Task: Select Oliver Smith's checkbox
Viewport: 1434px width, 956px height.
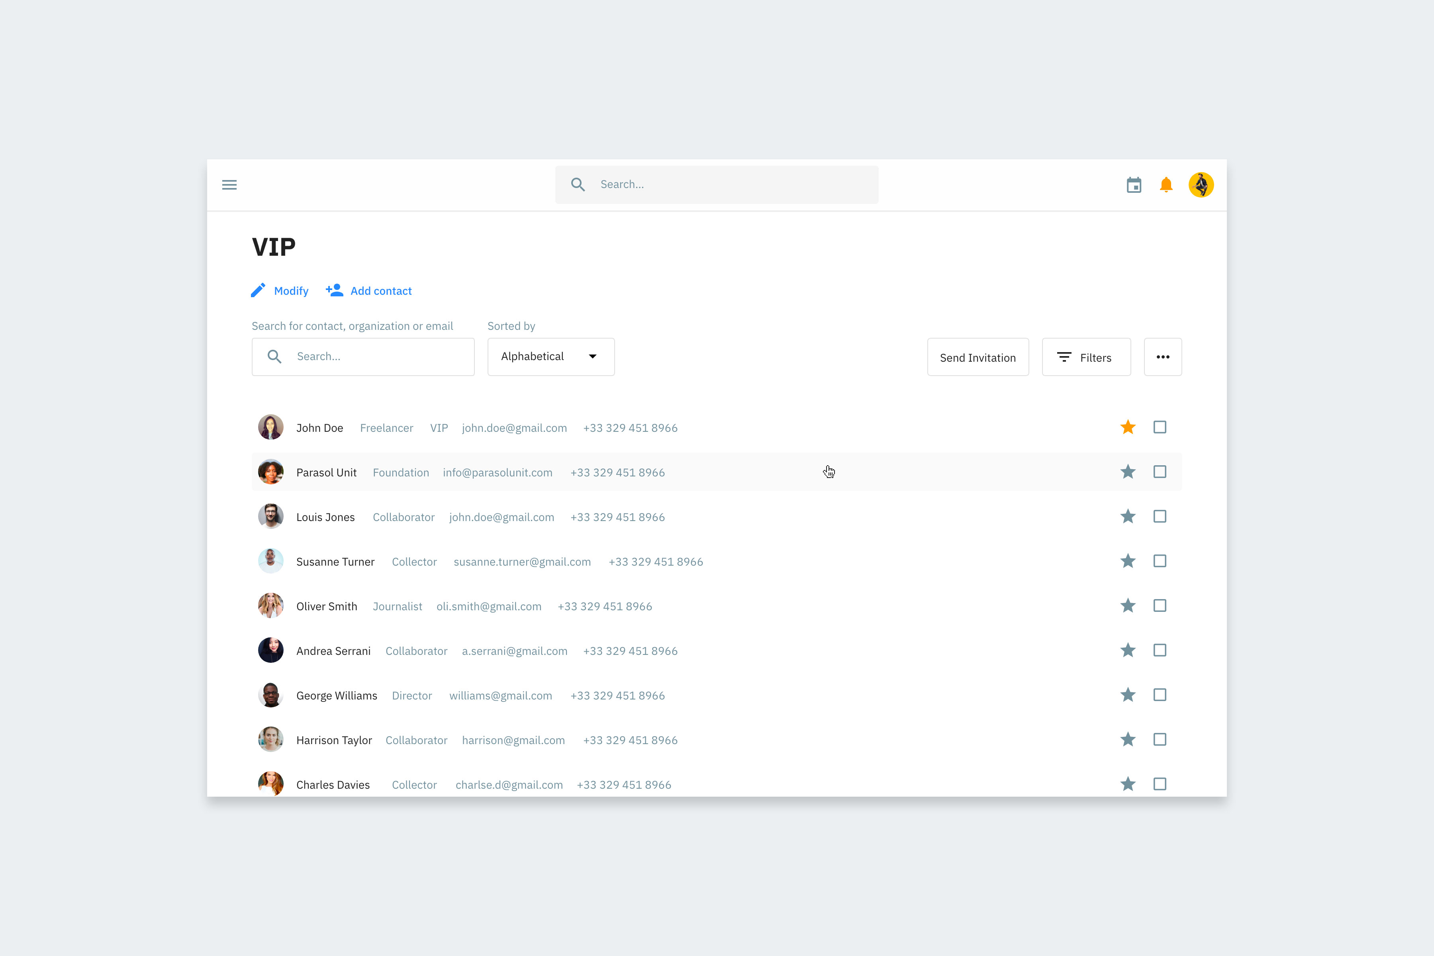Action: coord(1160,605)
